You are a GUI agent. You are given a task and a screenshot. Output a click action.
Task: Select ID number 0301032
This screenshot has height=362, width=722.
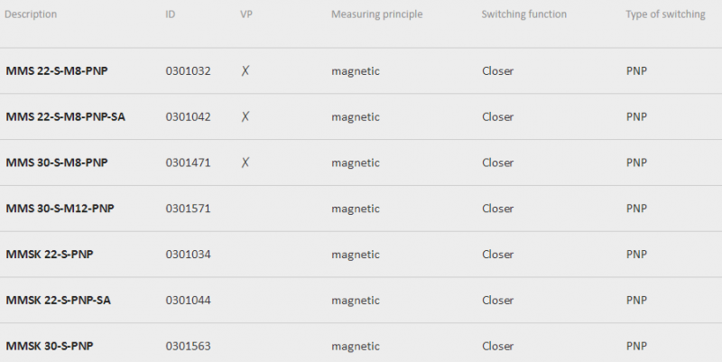click(188, 71)
